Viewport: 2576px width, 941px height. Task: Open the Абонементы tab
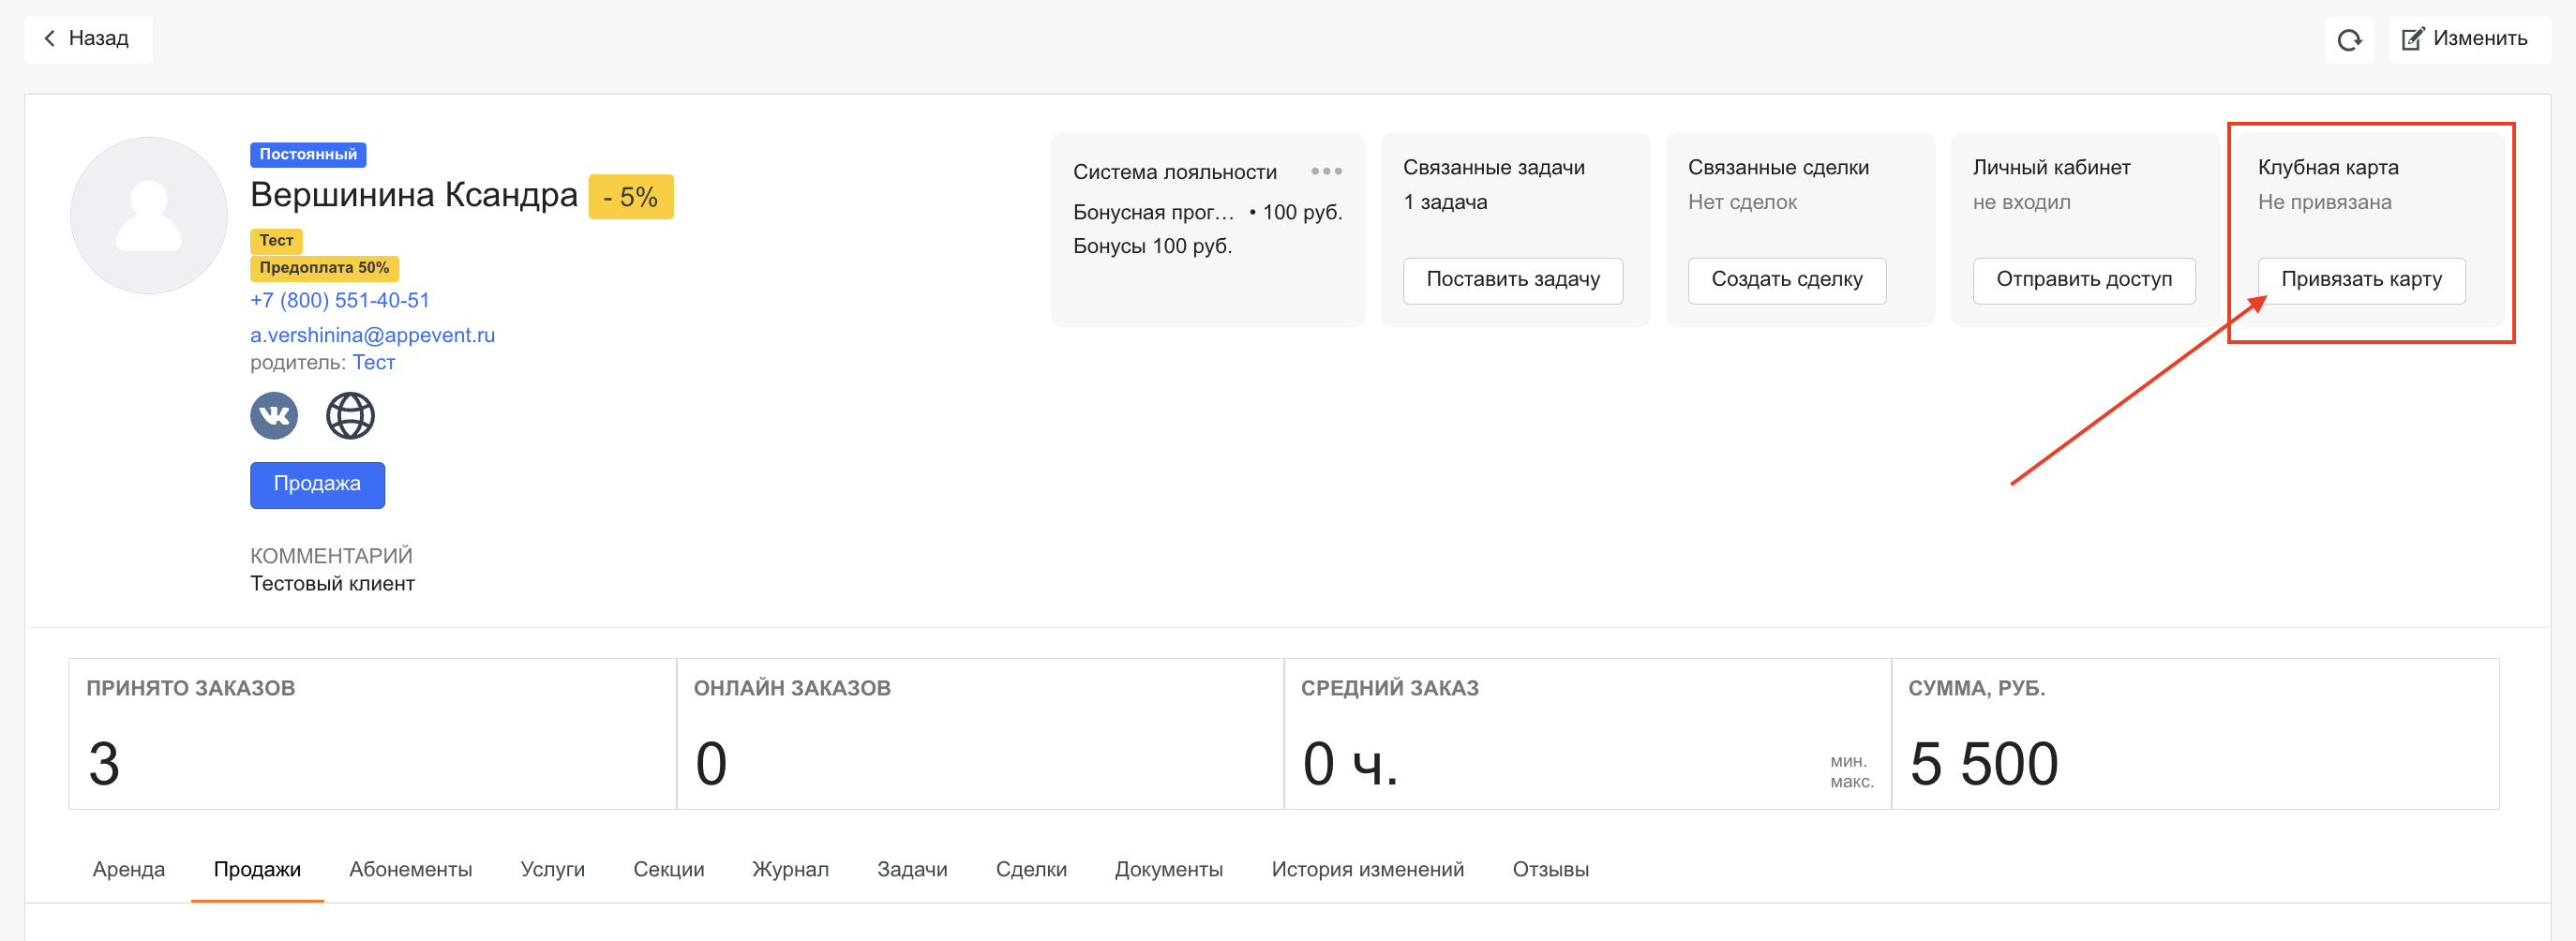coord(410,869)
